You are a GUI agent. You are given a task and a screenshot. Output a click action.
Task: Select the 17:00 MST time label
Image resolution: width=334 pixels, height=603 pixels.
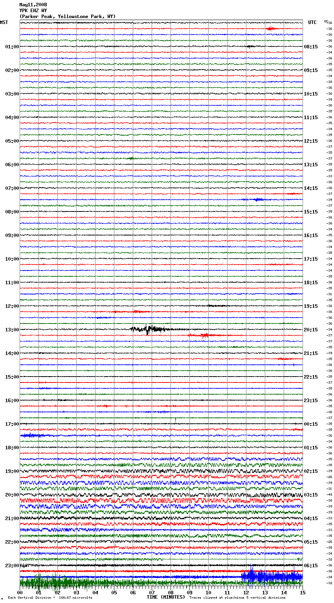coord(12,424)
